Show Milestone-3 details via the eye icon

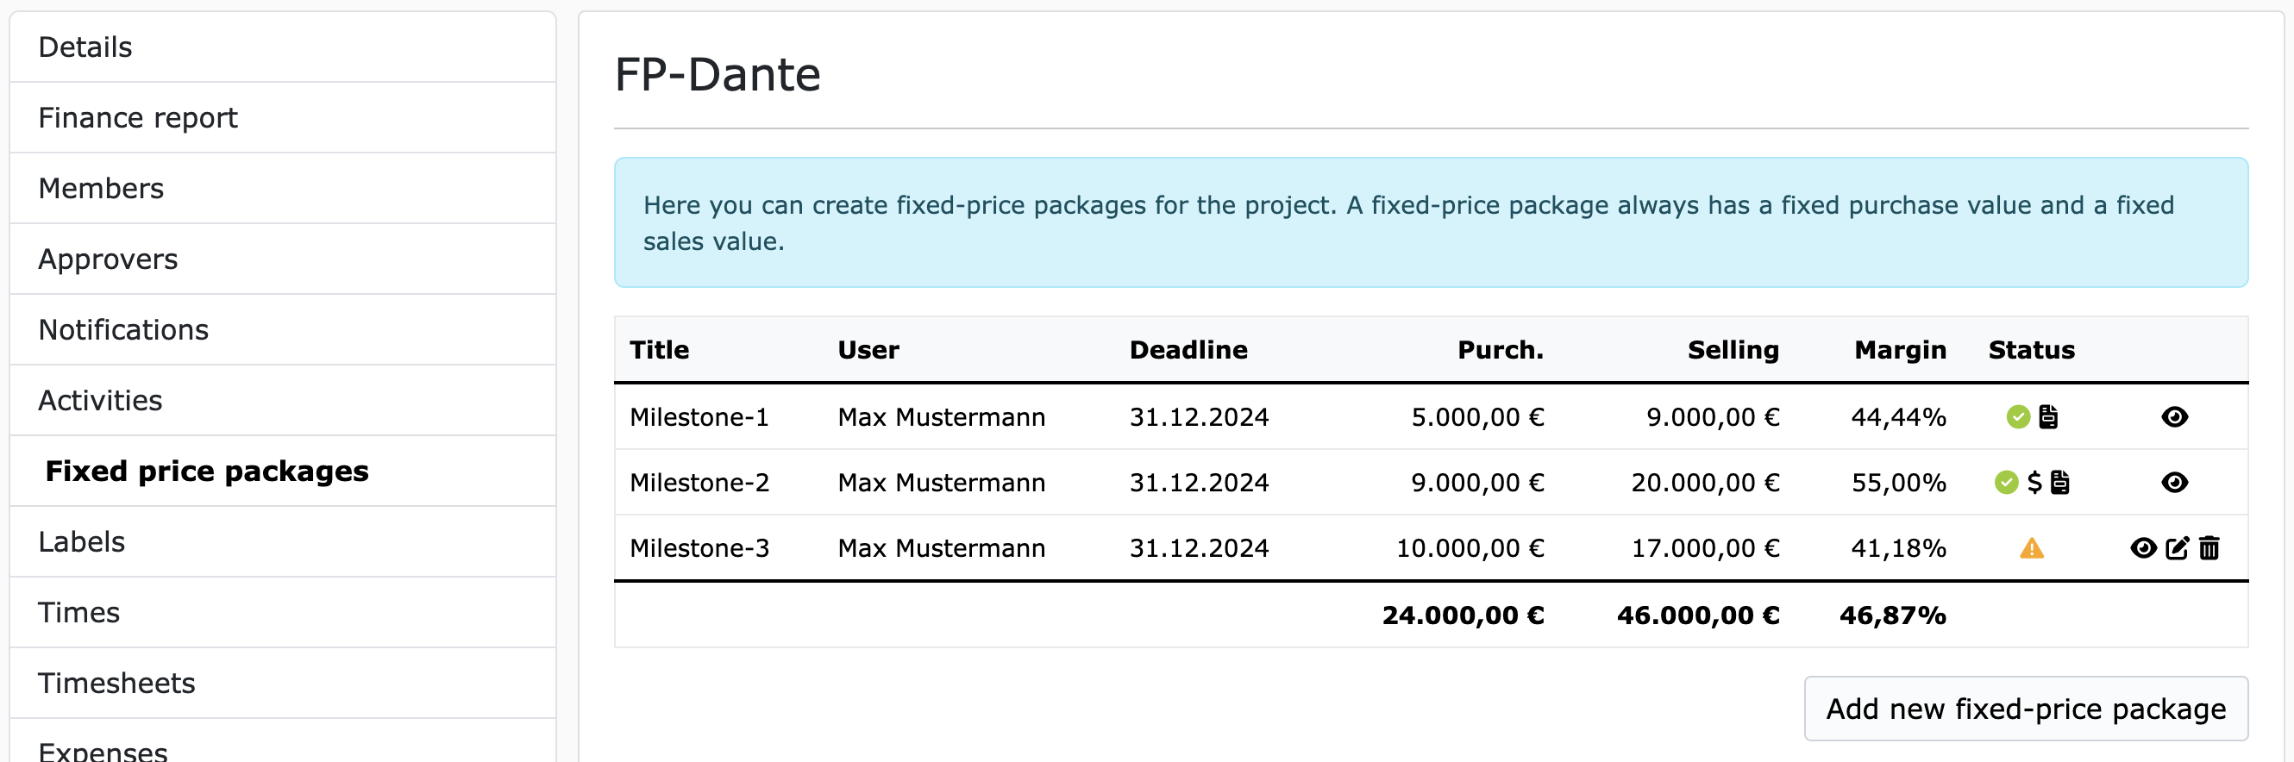point(2143,548)
